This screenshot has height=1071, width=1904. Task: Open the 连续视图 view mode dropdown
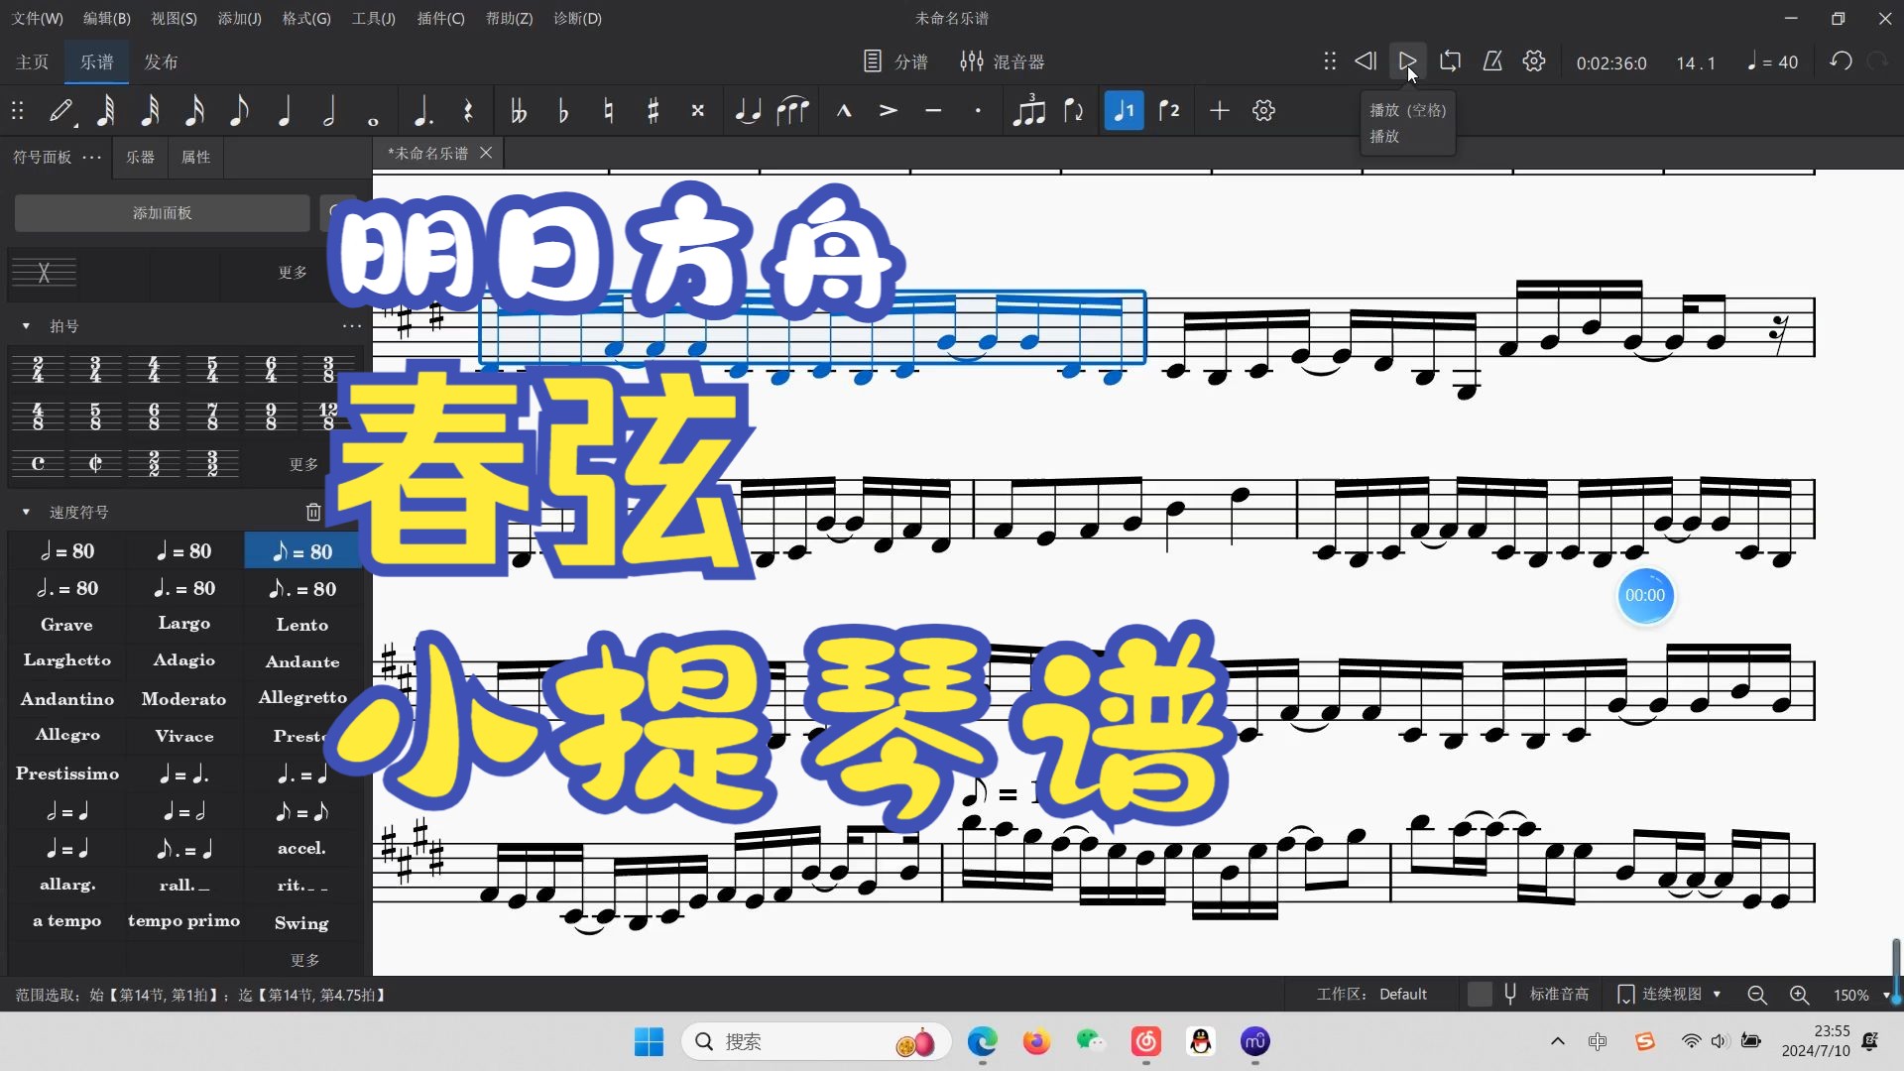coord(1670,995)
